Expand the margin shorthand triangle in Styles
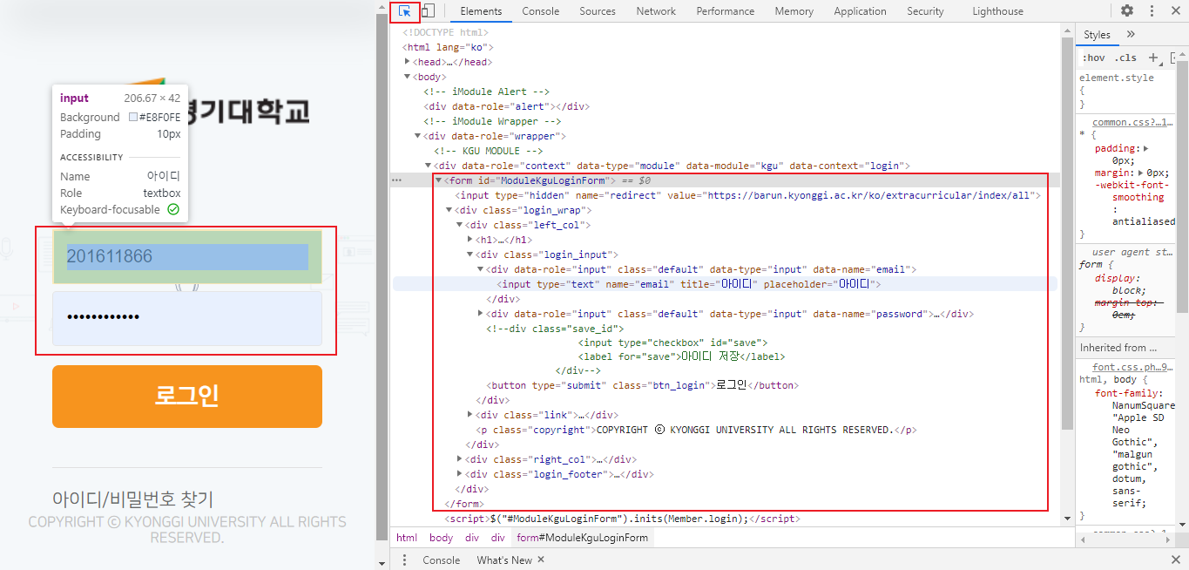 coord(1139,173)
